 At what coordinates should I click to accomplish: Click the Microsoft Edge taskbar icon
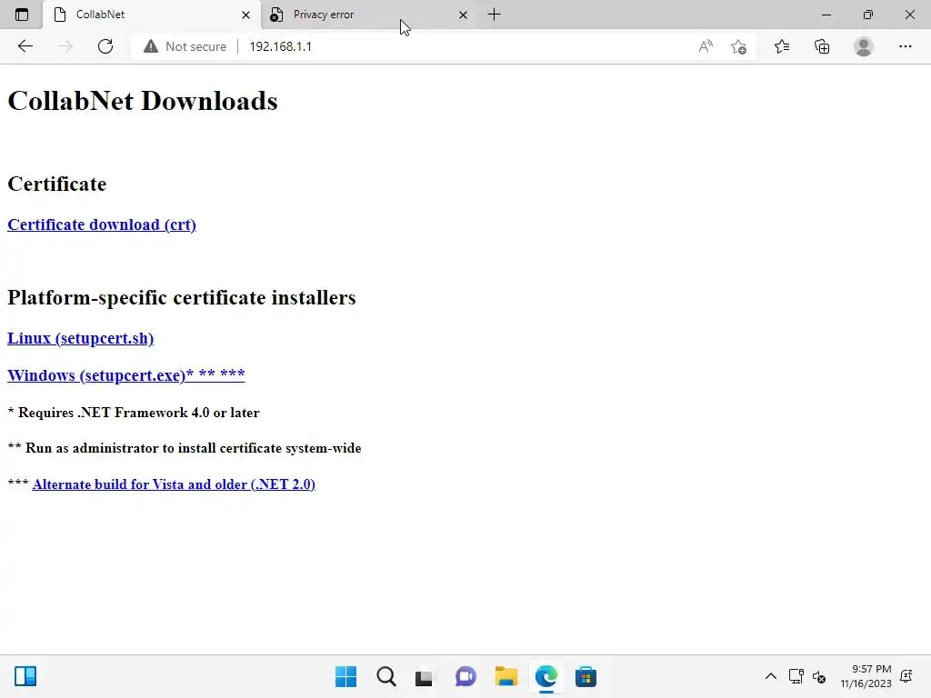[x=546, y=676]
